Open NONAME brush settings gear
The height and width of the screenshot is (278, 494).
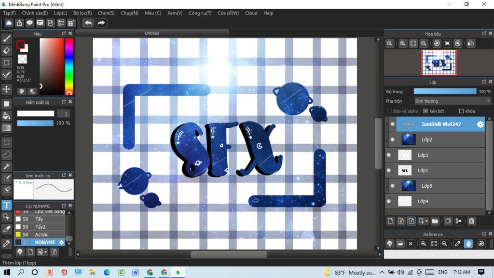click(61, 242)
